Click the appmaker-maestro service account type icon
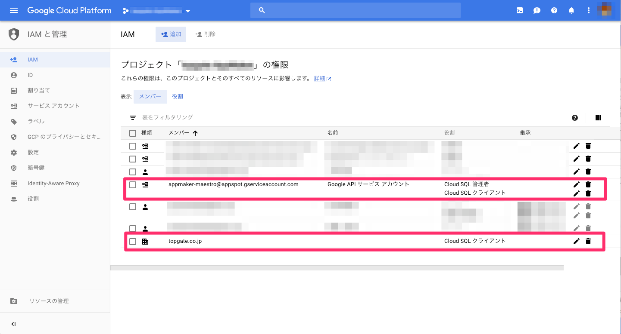The height and width of the screenshot is (334, 621). tap(145, 185)
